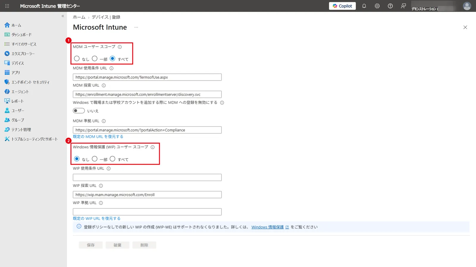Open the settings gear in header
Image resolution: width=476 pixels, height=267 pixels.
[377, 6]
